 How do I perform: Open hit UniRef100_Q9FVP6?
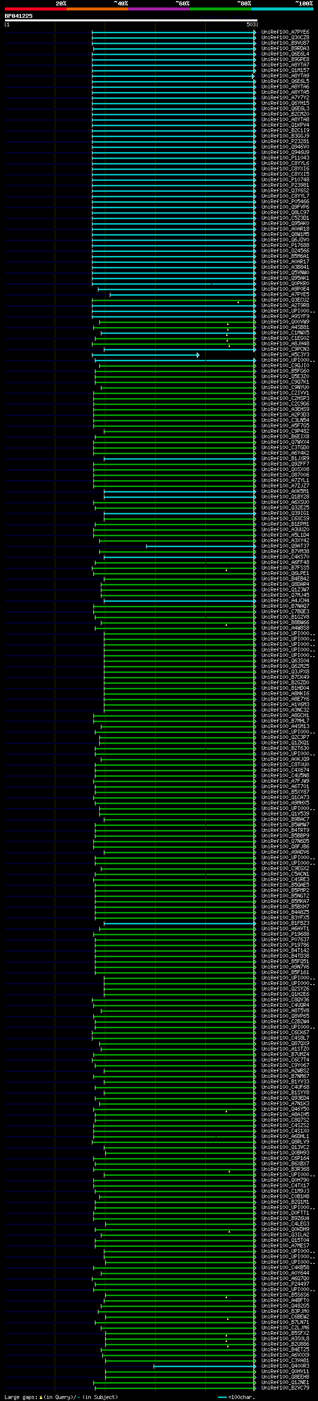point(285,207)
